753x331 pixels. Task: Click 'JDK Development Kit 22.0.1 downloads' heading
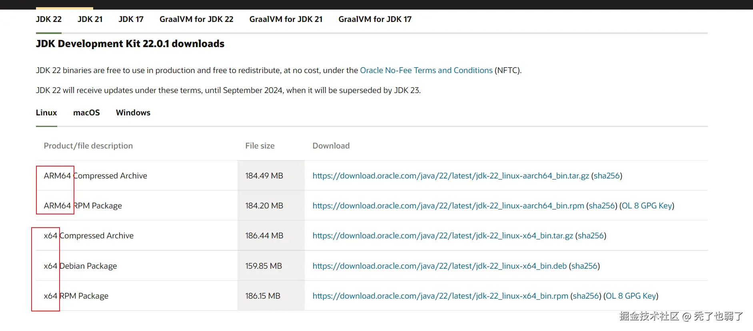pyautogui.click(x=130, y=44)
